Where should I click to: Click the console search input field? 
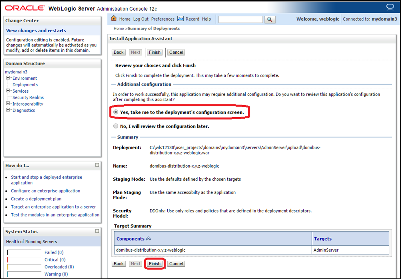[240, 19]
